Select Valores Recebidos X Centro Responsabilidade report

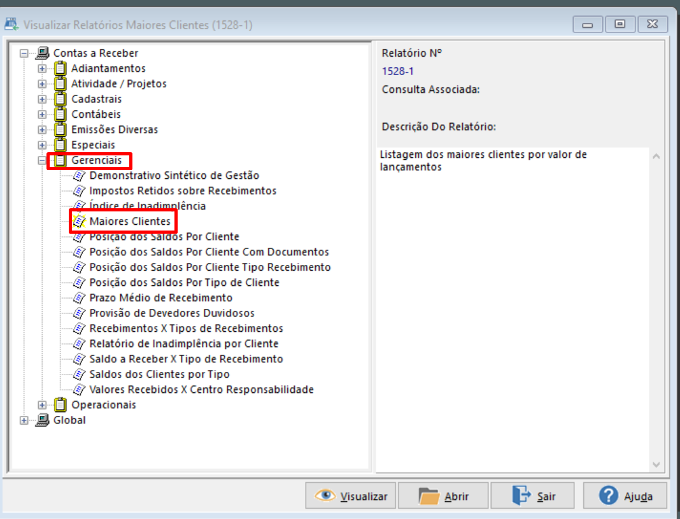point(201,389)
